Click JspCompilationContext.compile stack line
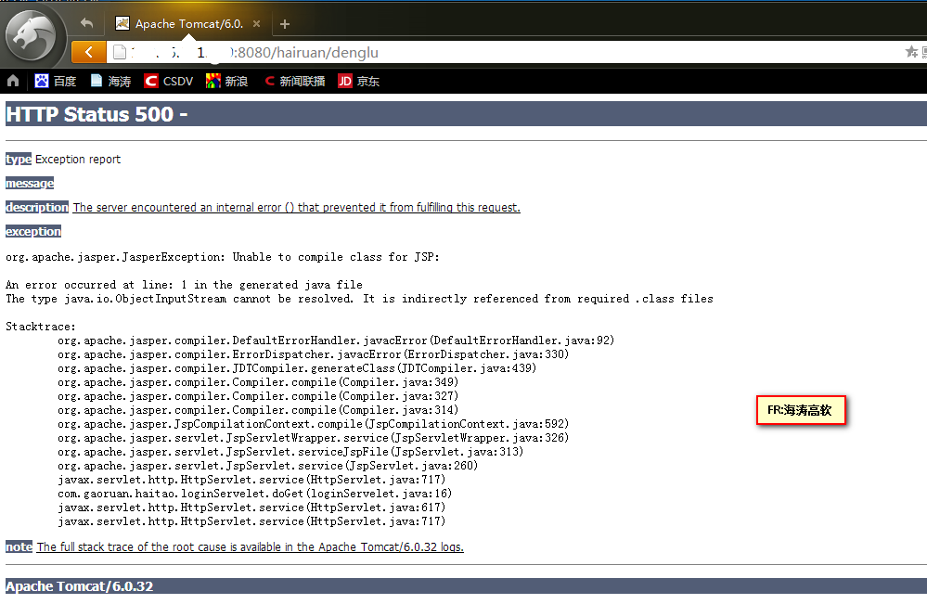 click(314, 424)
